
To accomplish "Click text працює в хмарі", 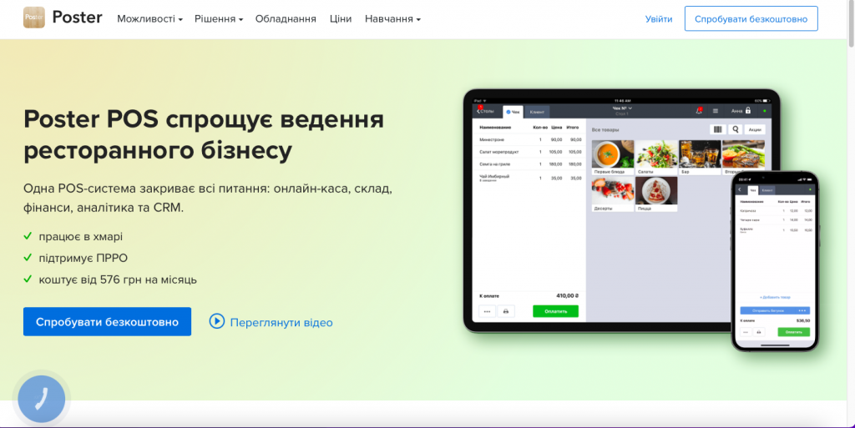I will 81,236.
